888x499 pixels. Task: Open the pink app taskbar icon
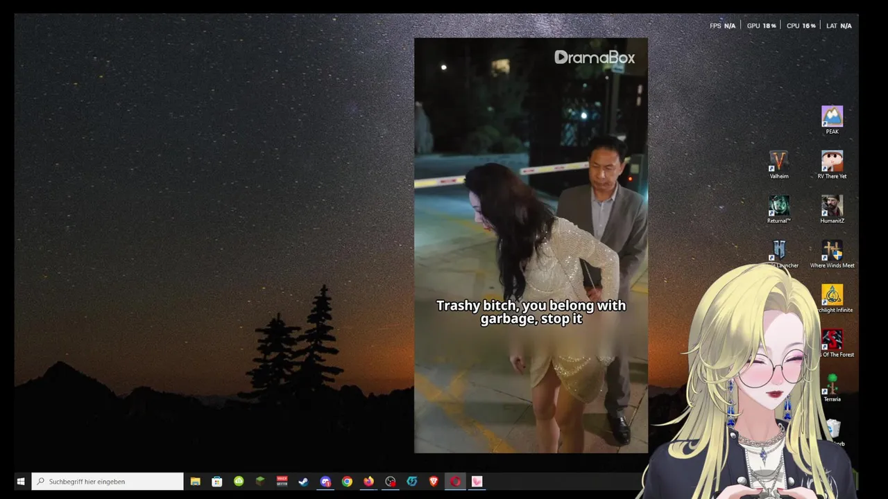tap(477, 481)
